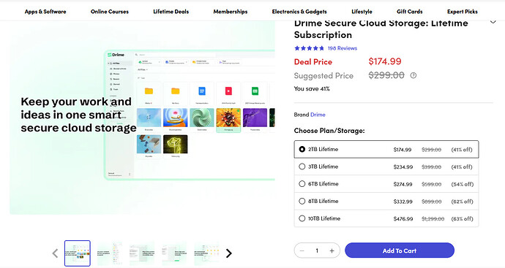Click the main Drime product image
This screenshot has height=268, width=505.
coord(142,118)
